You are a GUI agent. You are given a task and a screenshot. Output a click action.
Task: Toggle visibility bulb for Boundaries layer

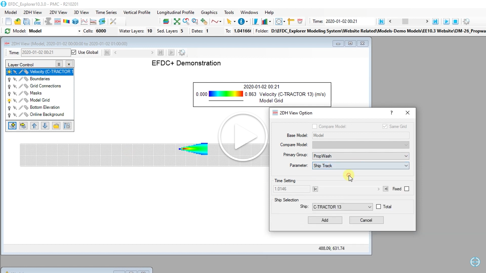point(9,79)
